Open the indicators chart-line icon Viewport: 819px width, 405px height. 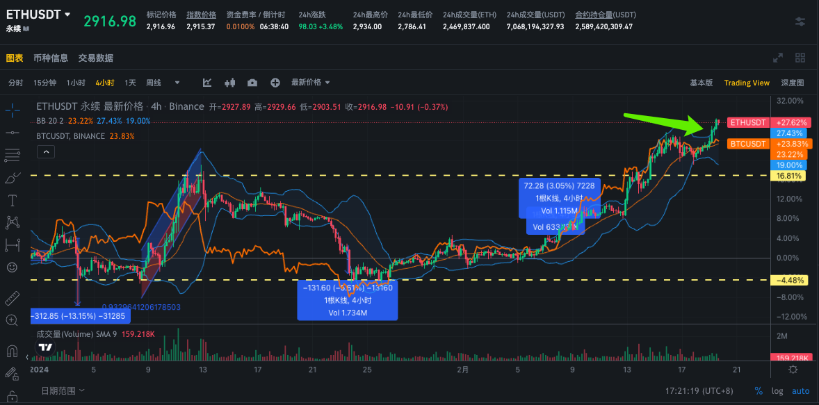pyautogui.click(x=207, y=83)
